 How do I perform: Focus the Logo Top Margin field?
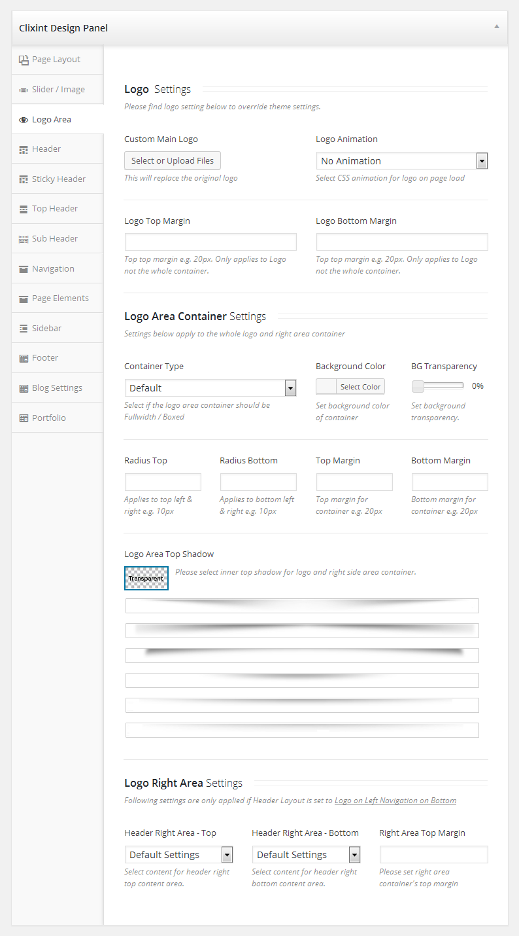(210, 242)
